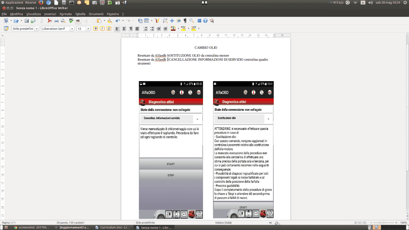Undo the last action

coord(118,21)
